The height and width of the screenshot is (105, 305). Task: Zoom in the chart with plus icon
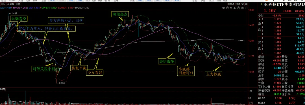pyautogui.click(x=242, y=8)
